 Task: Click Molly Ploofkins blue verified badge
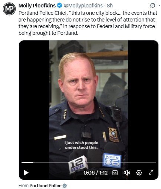click(x=59, y=6)
